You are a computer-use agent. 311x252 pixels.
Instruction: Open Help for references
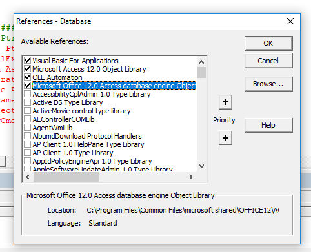point(268,125)
